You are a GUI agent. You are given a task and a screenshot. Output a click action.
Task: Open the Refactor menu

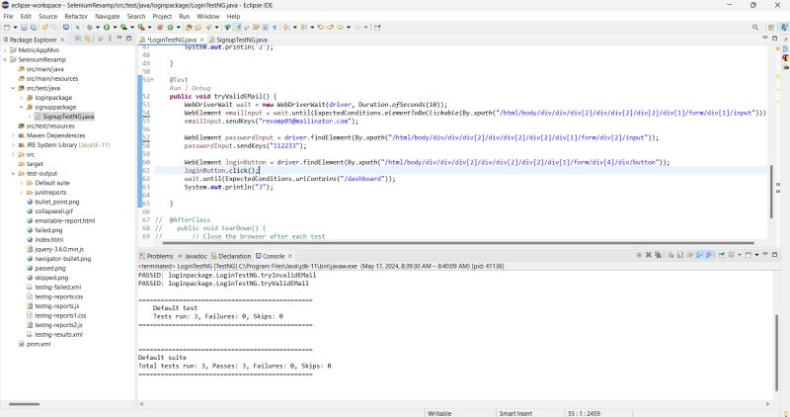[76, 16]
